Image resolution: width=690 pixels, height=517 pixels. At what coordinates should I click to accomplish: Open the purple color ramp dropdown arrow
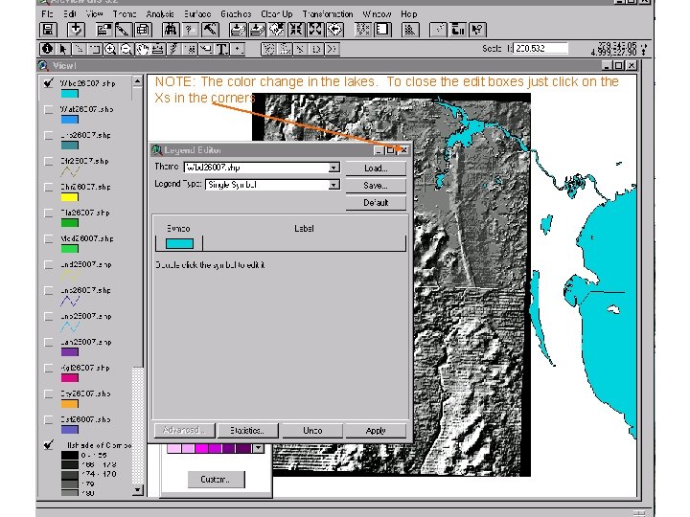click(x=259, y=448)
